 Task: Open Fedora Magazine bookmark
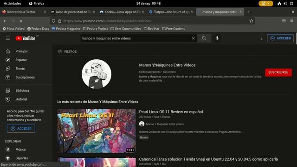[x=66, y=29]
